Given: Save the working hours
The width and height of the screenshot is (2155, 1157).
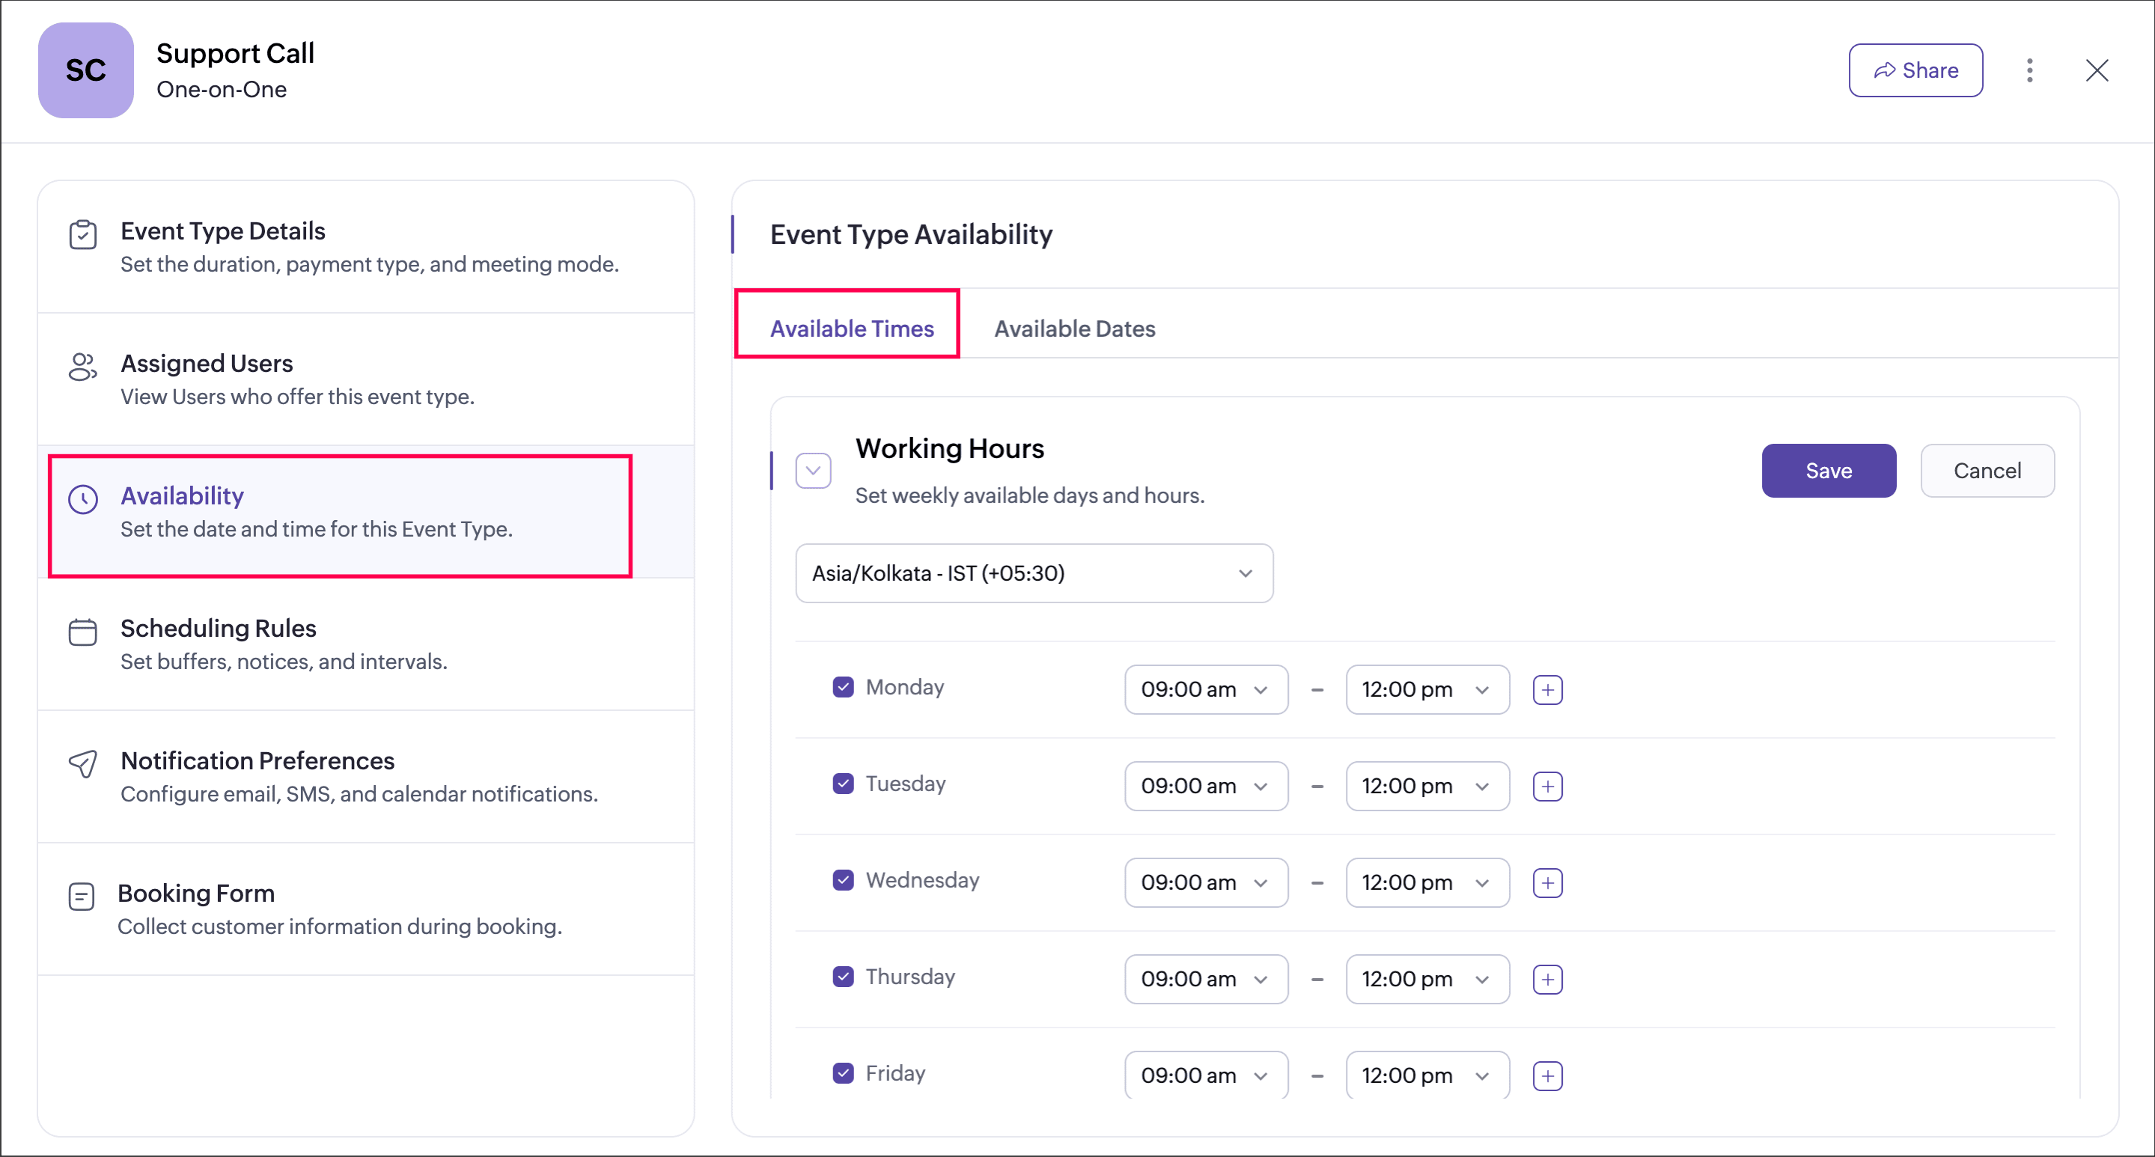Looking at the screenshot, I should coord(1828,471).
